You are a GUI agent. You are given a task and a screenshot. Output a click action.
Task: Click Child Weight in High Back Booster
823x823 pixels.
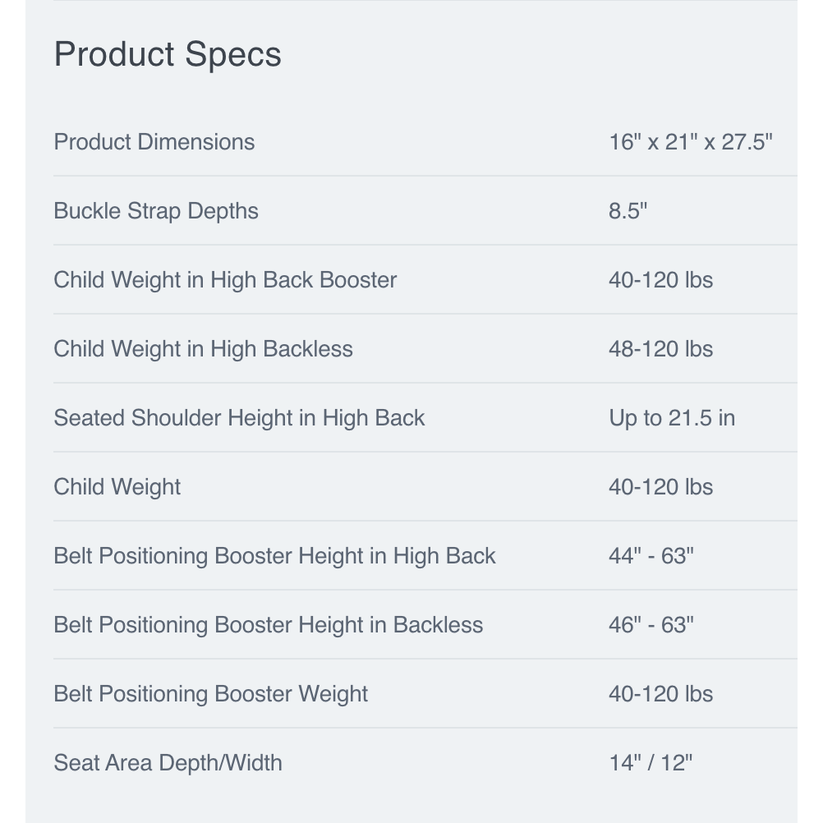pyautogui.click(x=225, y=279)
